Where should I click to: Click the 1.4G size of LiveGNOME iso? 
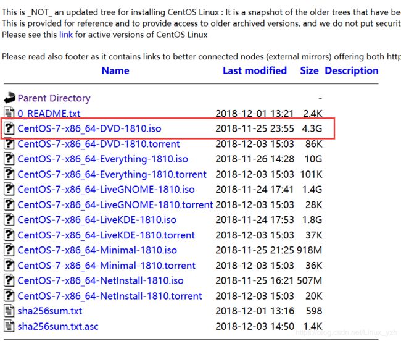tap(312, 190)
